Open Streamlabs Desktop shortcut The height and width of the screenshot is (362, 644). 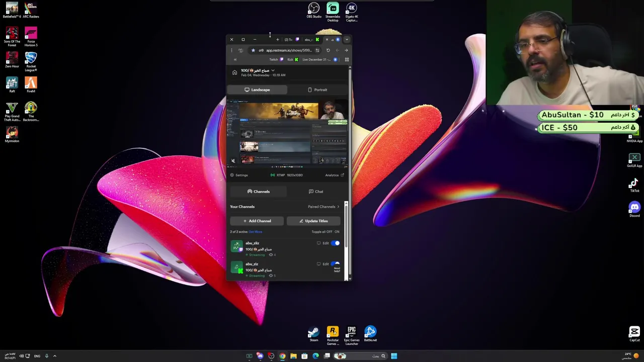coord(333,12)
